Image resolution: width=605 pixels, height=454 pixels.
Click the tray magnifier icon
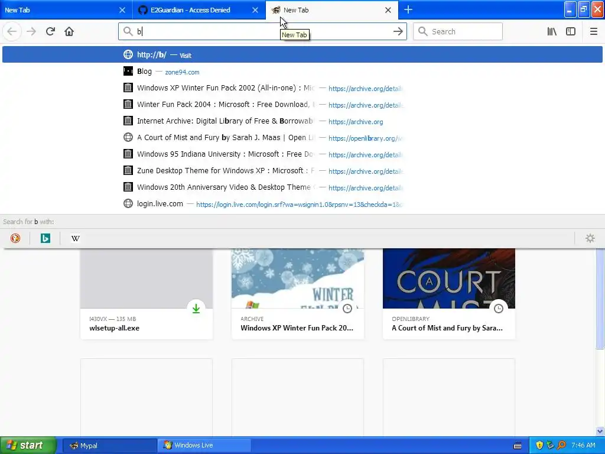click(561, 445)
